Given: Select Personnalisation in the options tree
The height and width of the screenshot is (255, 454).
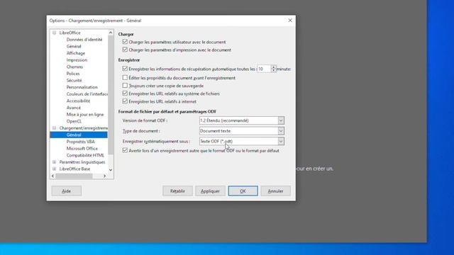Looking at the screenshot, I should click(x=82, y=87).
